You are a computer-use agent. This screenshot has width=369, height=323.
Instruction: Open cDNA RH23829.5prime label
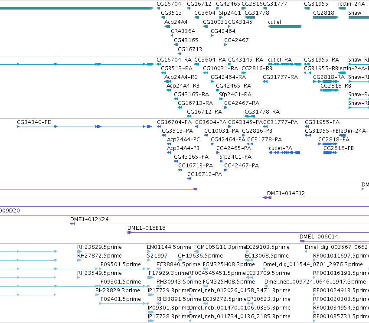point(99,247)
